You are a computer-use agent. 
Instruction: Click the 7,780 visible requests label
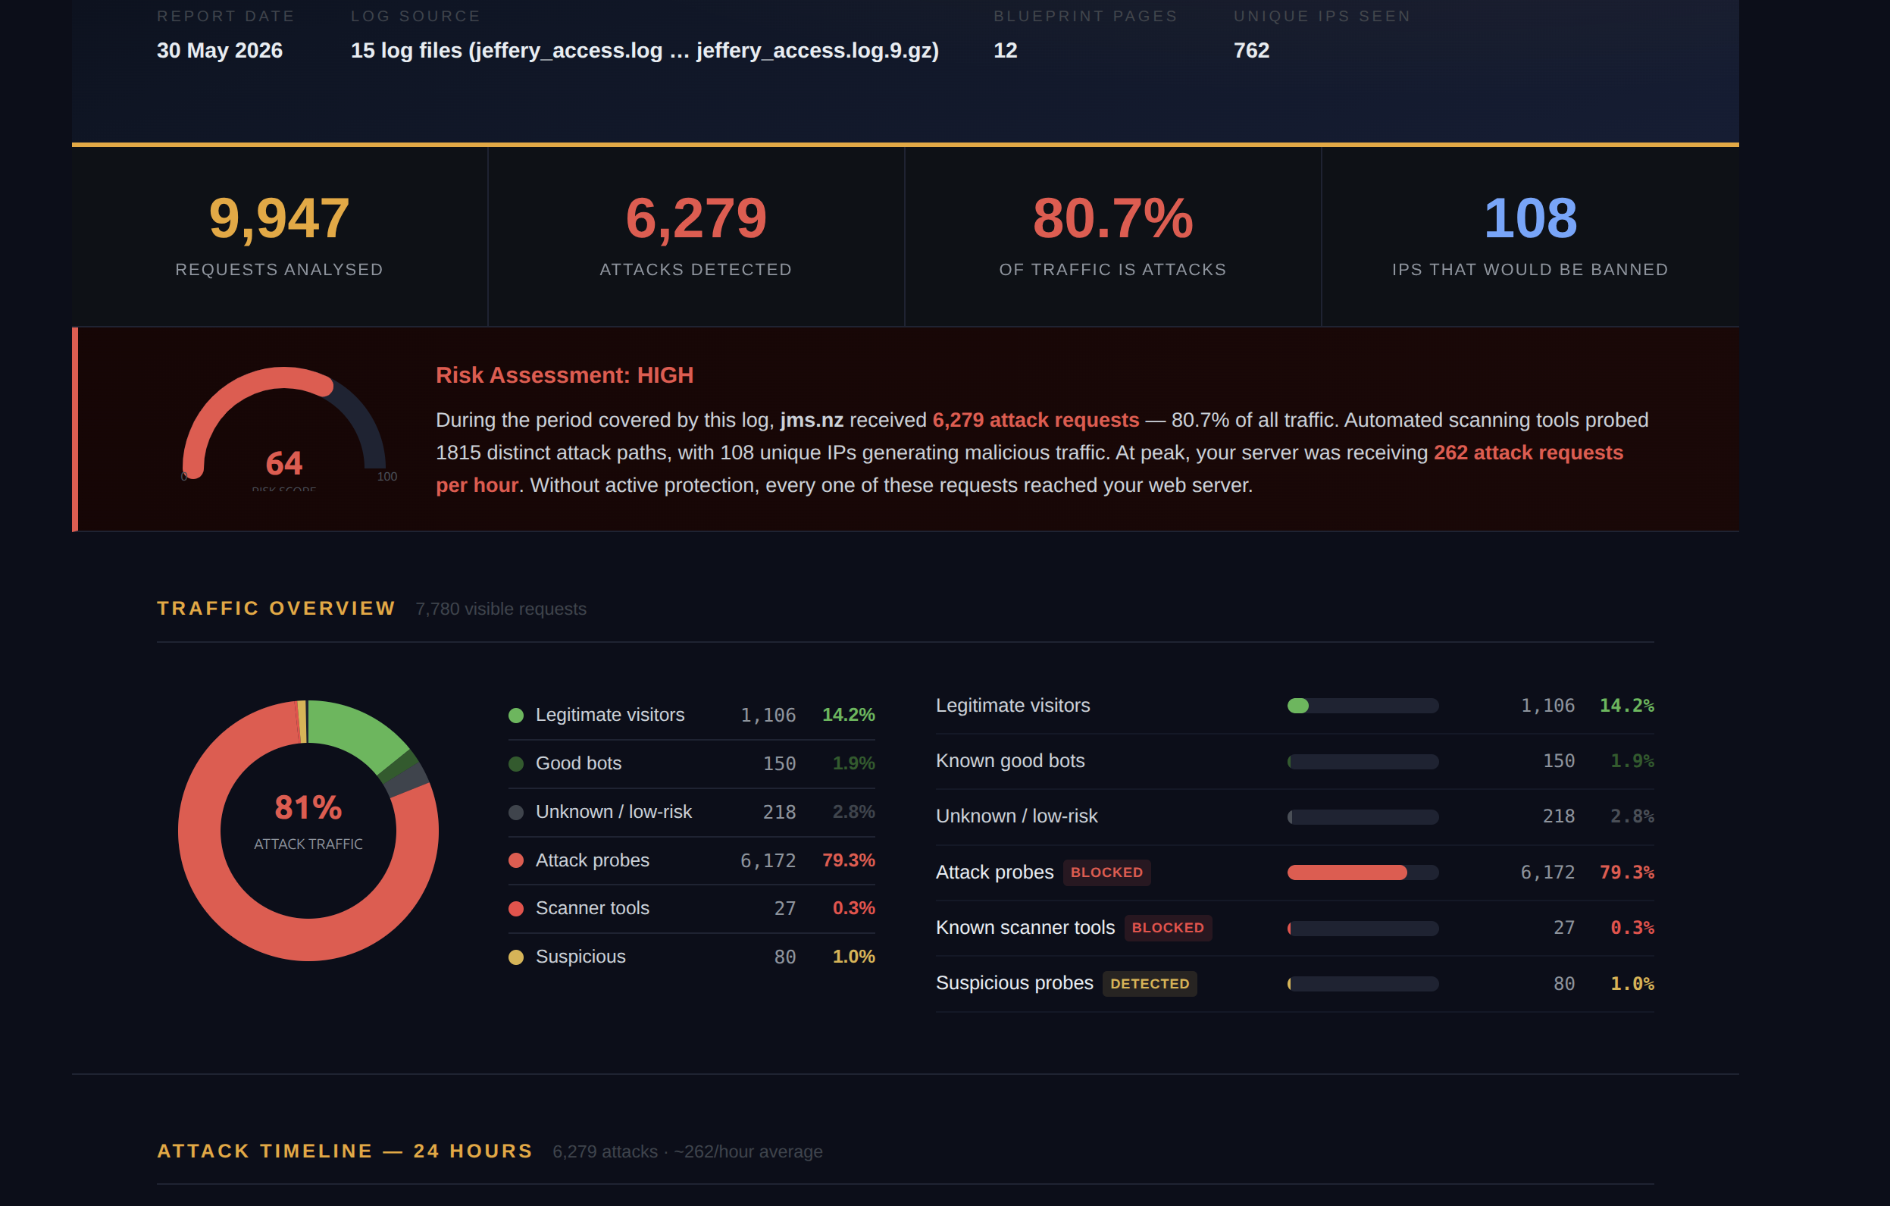501,609
